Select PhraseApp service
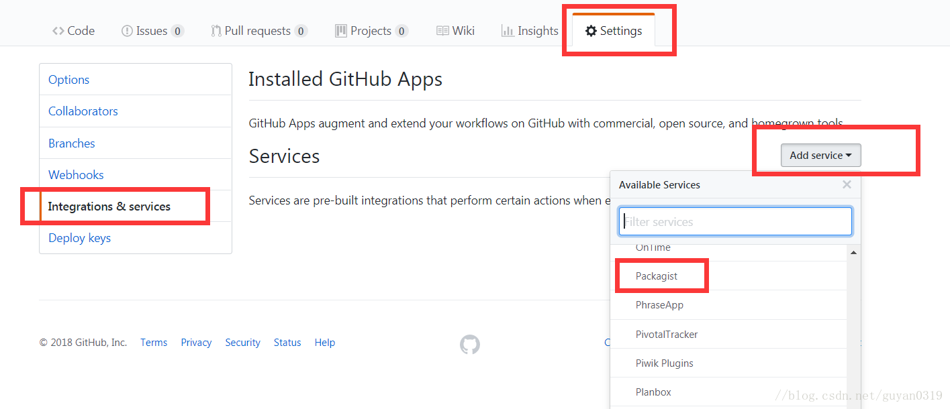 [728, 304]
